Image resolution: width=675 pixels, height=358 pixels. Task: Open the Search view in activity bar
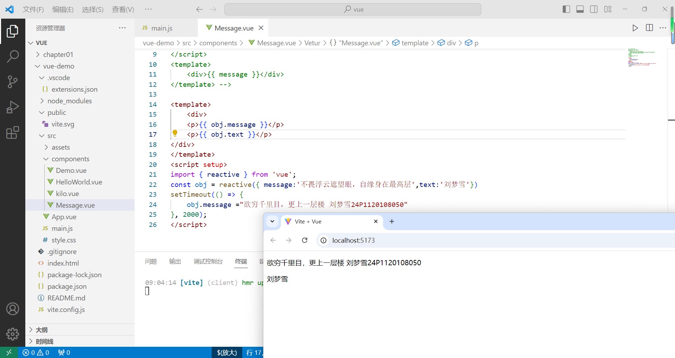pyautogui.click(x=13, y=56)
